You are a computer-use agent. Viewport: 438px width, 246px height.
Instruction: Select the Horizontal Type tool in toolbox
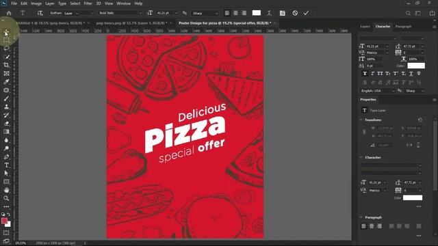[x=6, y=165]
